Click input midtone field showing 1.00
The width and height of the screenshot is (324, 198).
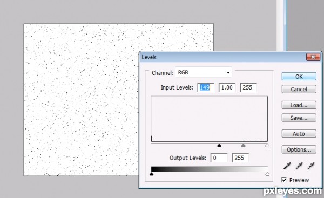tap(227, 87)
